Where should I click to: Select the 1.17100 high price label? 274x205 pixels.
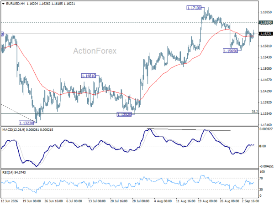click(x=194, y=8)
